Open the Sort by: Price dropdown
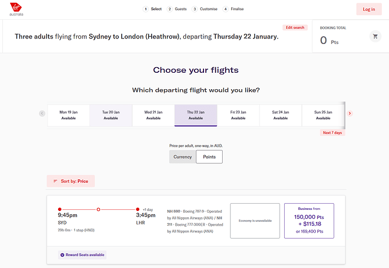The width and height of the screenshot is (389, 268). [x=72, y=181]
